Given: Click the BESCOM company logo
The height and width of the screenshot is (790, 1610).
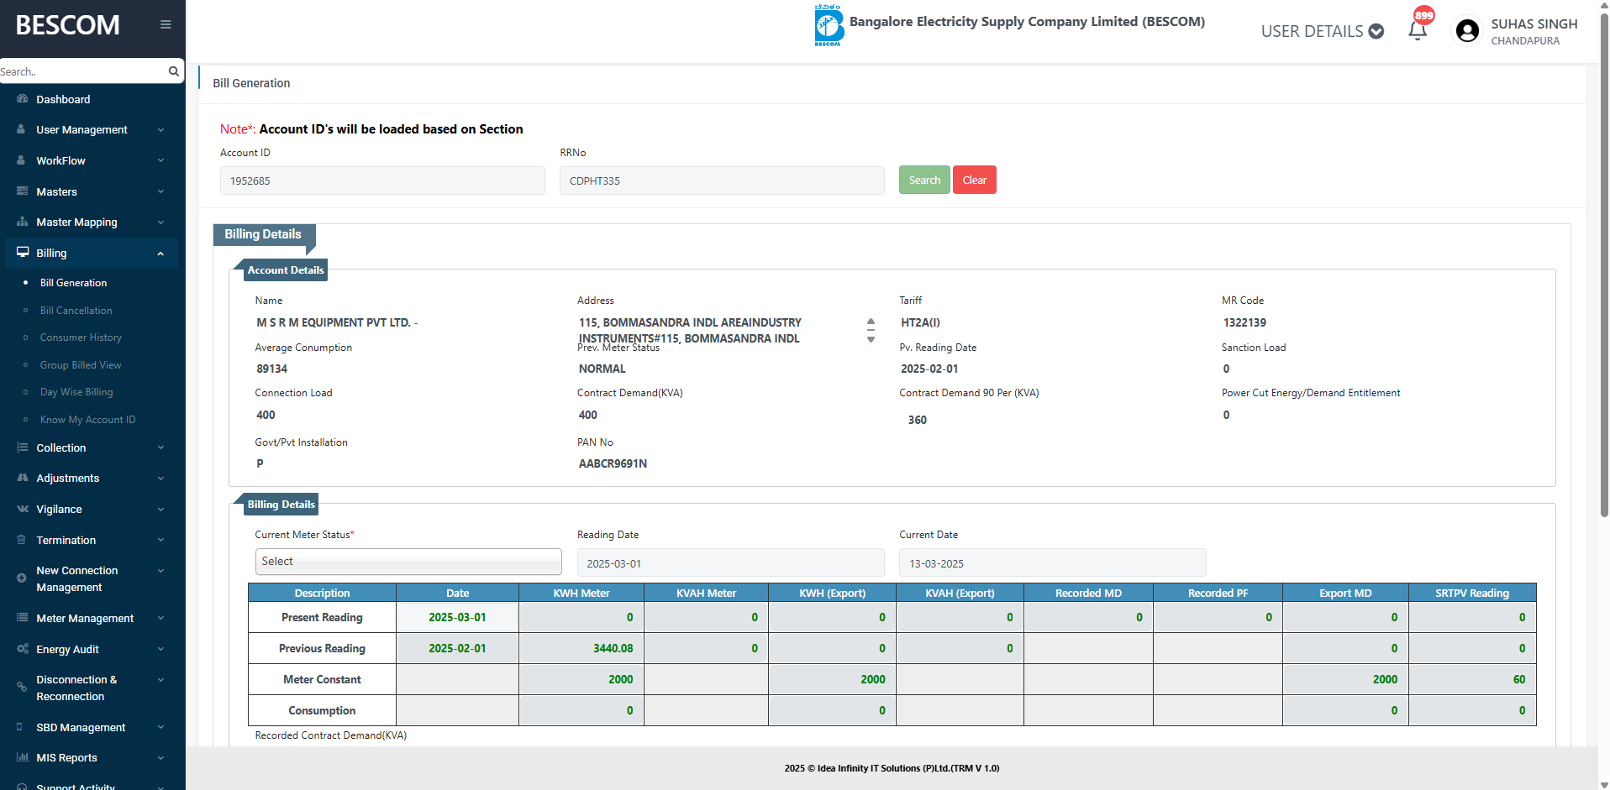Looking at the screenshot, I should coord(829,25).
